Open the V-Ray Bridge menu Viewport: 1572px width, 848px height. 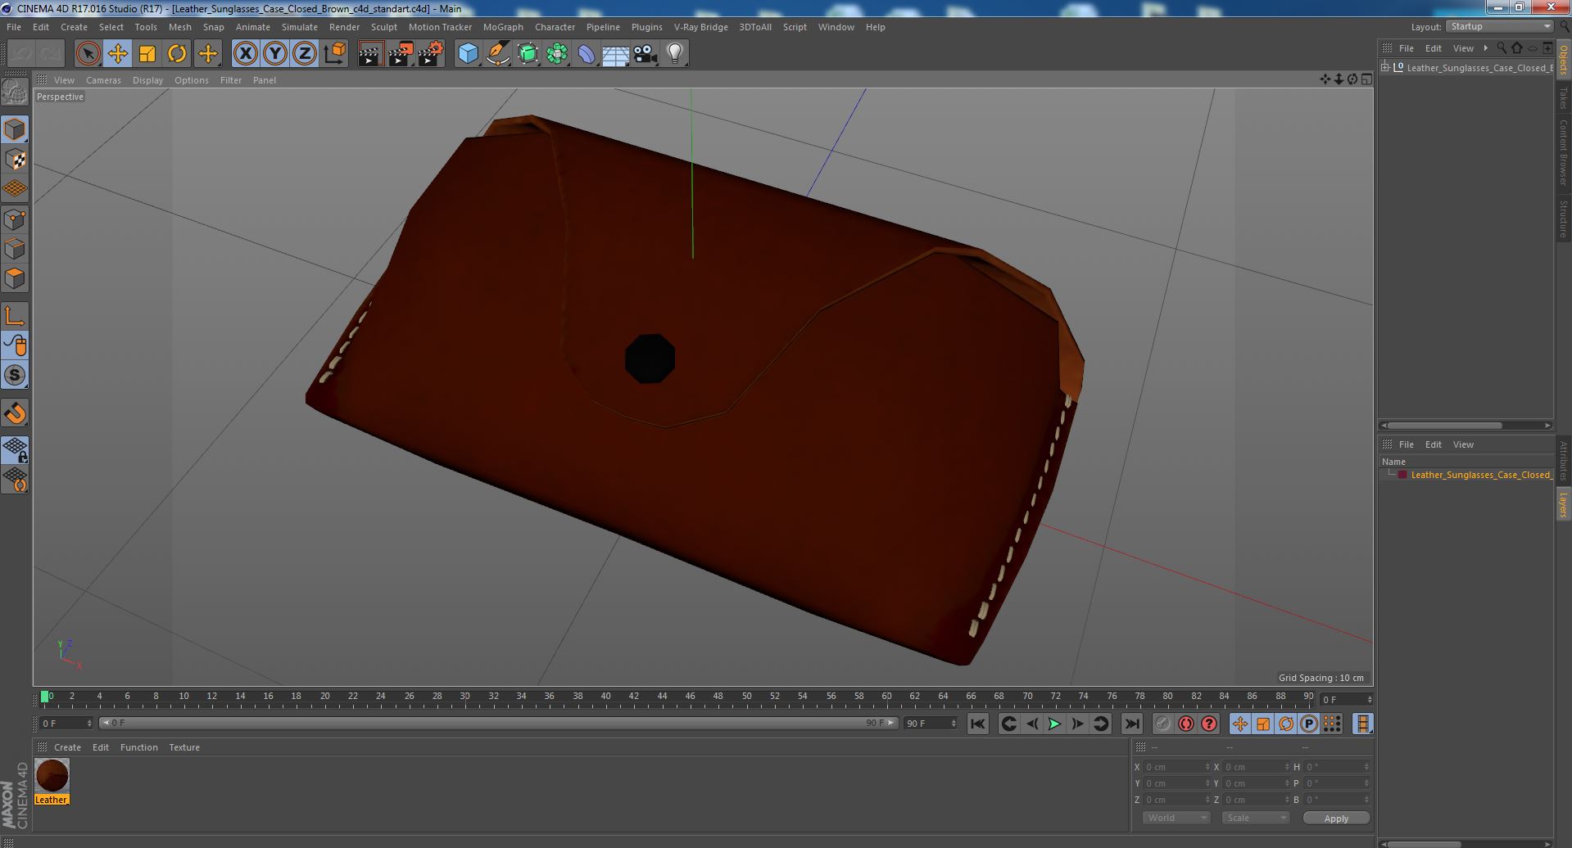[700, 27]
